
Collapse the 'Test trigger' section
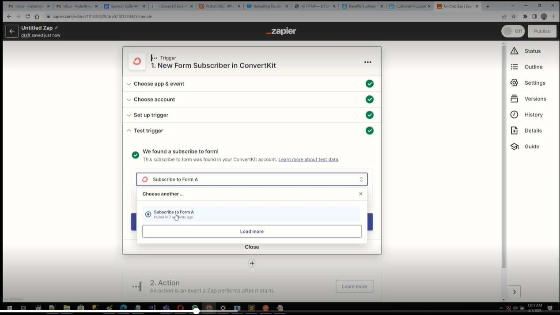(252, 131)
